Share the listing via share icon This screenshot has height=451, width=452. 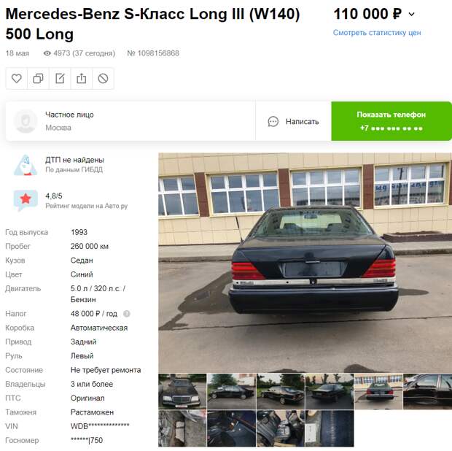(x=82, y=78)
